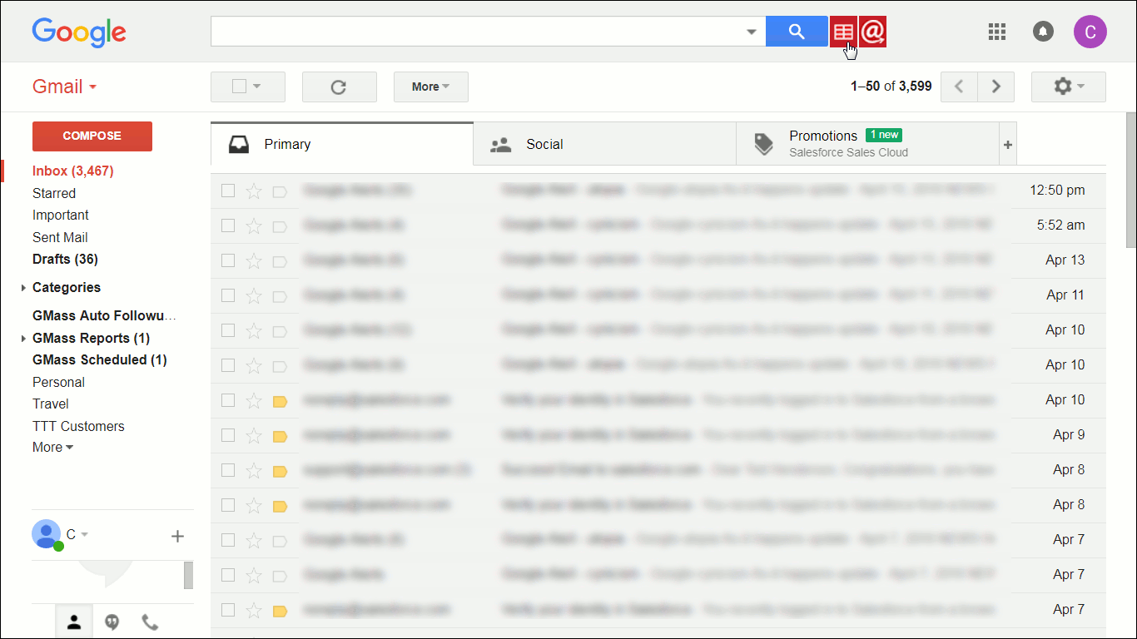The height and width of the screenshot is (639, 1137).
Task: Open the search button with magnifier icon
Action: point(797,31)
